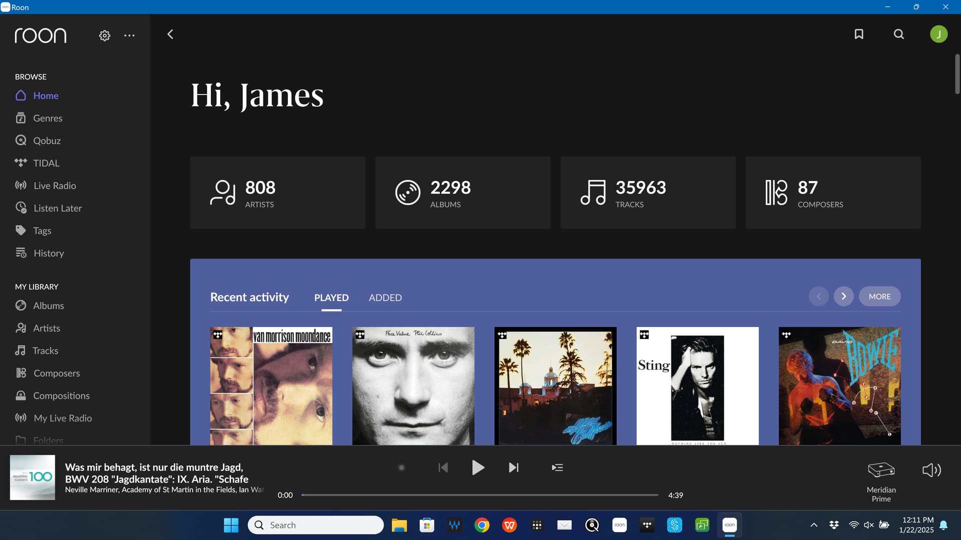Open Artists in My Library
The image size is (961, 540).
pyautogui.click(x=38, y=328)
